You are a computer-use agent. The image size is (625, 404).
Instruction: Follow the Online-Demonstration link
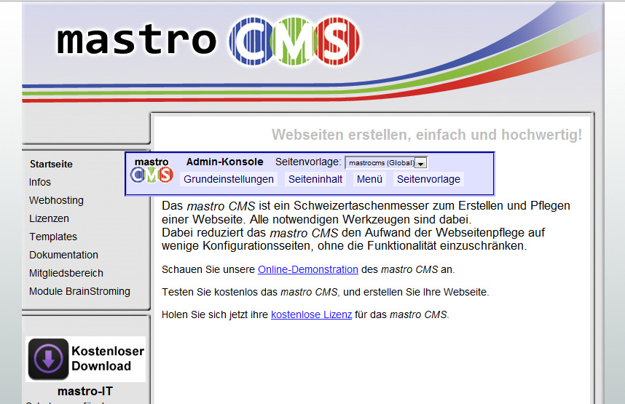click(308, 270)
